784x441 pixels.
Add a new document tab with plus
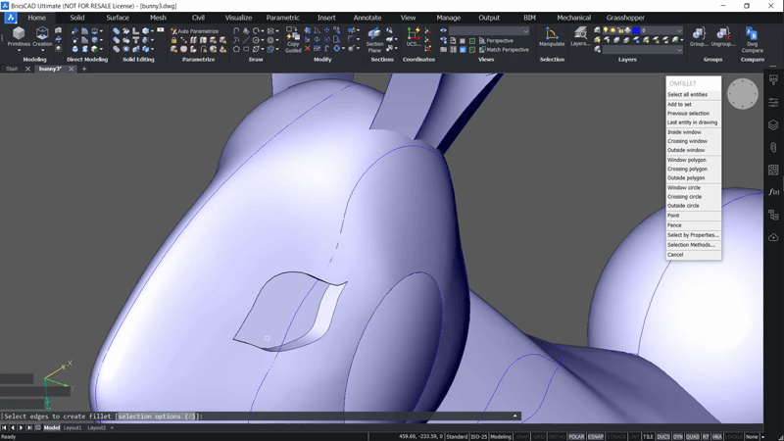point(84,69)
